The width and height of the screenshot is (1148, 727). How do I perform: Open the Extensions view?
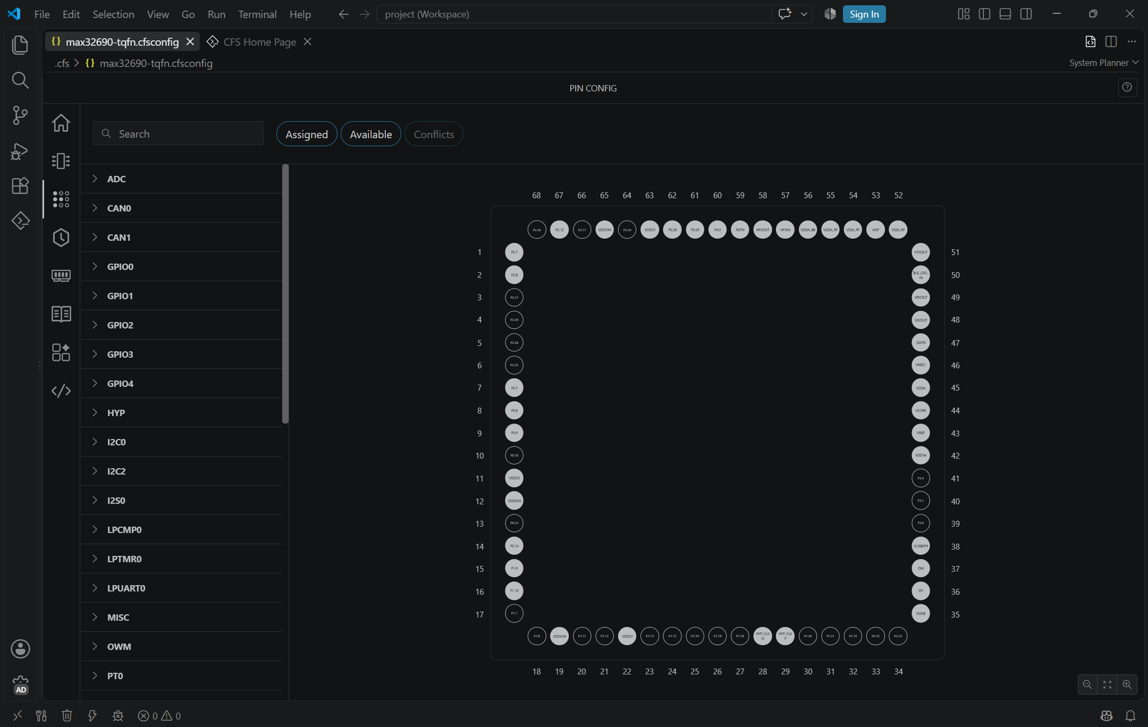[x=20, y=186]
